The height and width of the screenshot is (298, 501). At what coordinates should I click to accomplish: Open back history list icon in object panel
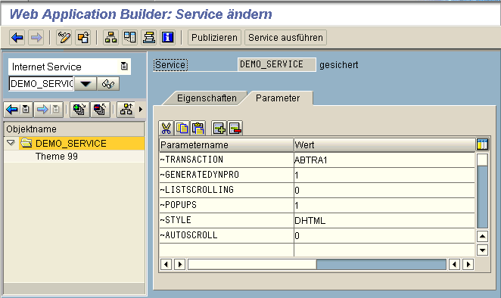[x=26, y=110]
